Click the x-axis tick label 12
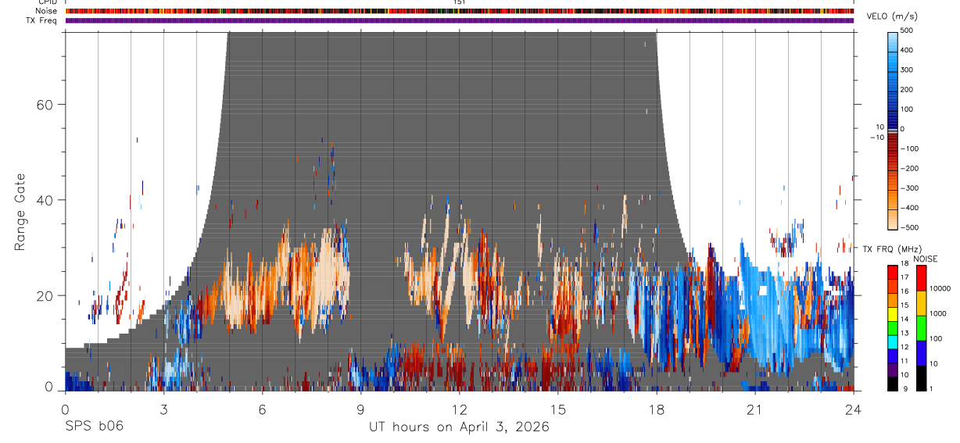This screenshot has height=443, width=960. click(459, 409)
